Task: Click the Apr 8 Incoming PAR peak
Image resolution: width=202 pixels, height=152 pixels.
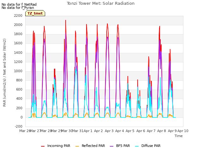Action: [x=160, y=26]
